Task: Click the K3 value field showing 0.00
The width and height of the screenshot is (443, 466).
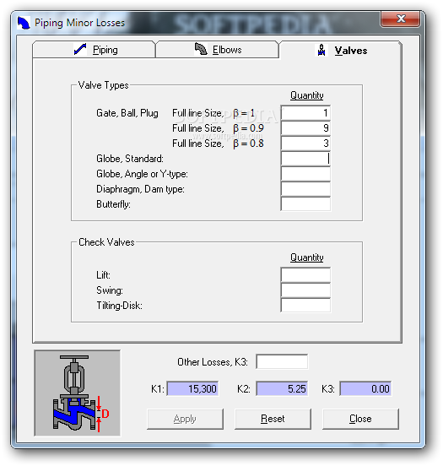Action: [x=365, y=388]
